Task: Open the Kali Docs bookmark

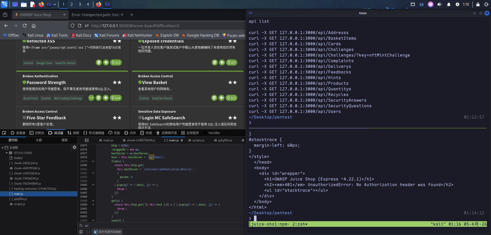Action: pos(81,35)
